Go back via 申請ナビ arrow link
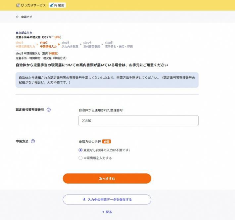Image resolution: width=235 pixels, height=220 pixels. 24,17
